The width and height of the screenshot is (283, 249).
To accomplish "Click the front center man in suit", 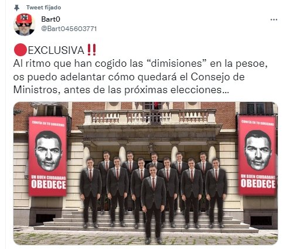I will point(154,204).
